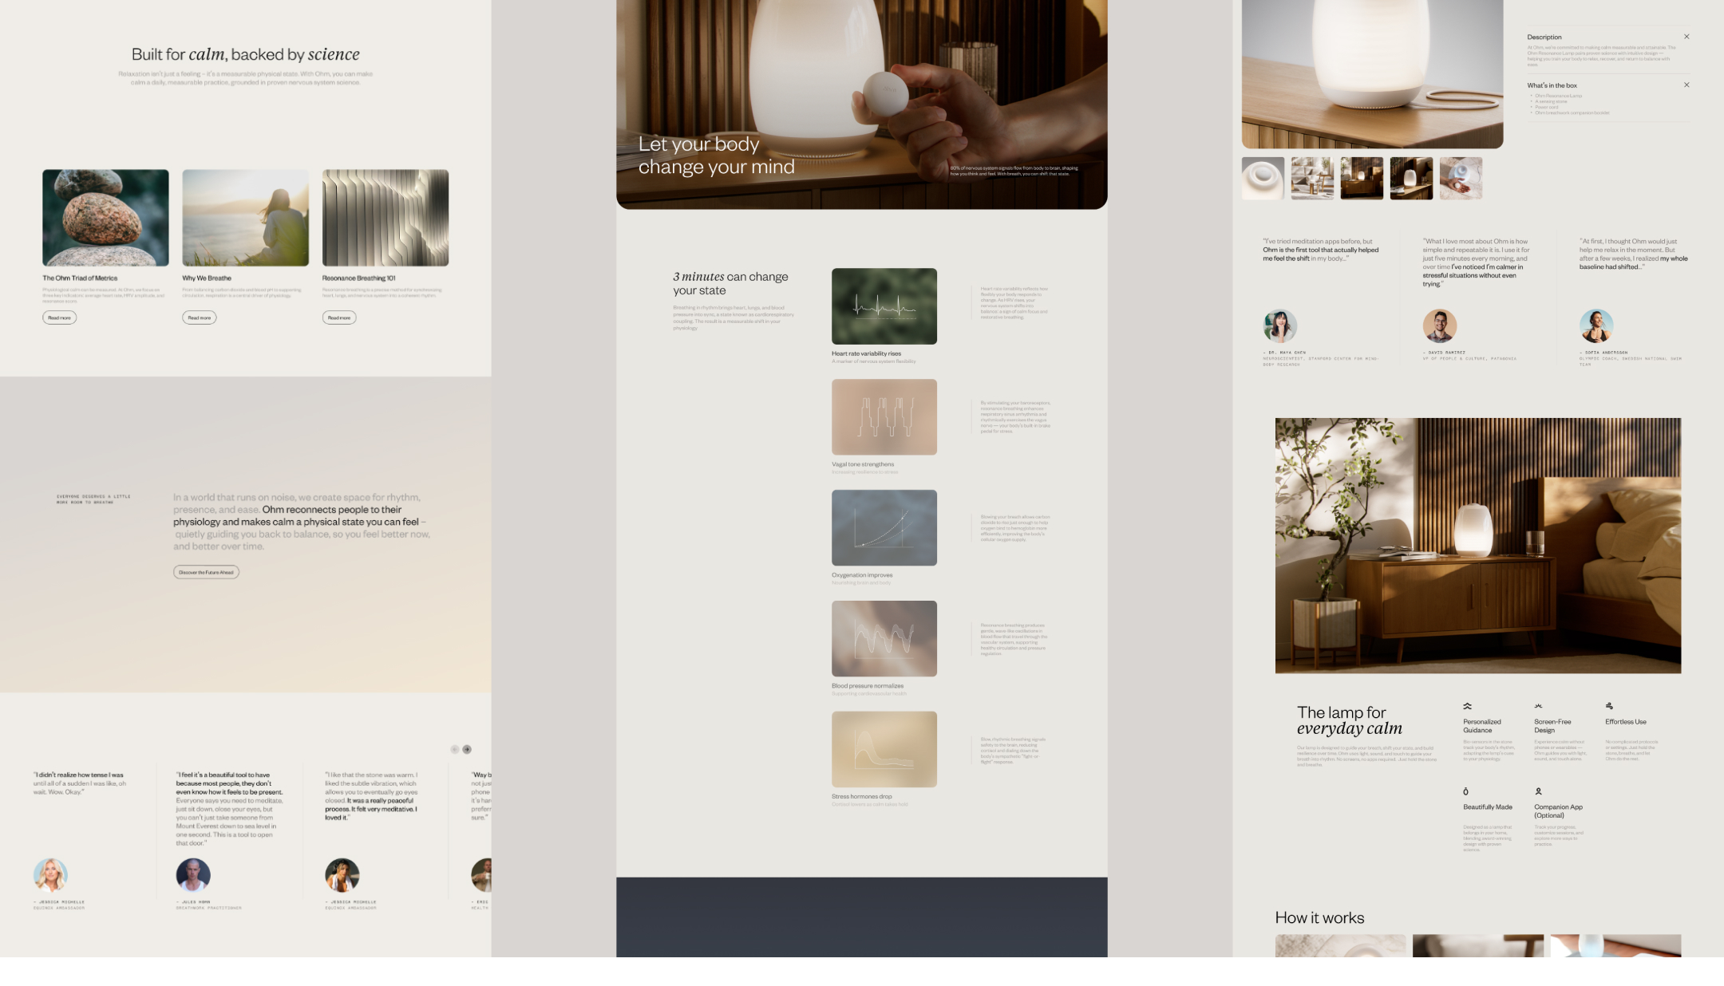Click Jules Horn's testimonial avatar
The width and height of the screenshot is (1724, 986).
192,875
